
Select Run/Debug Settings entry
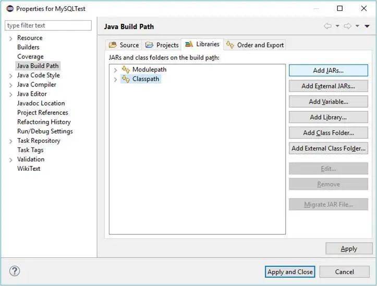coord(45,131)
